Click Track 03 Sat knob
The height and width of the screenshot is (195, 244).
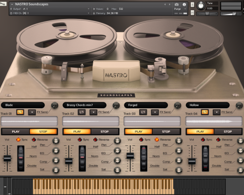tap(179, 170)
